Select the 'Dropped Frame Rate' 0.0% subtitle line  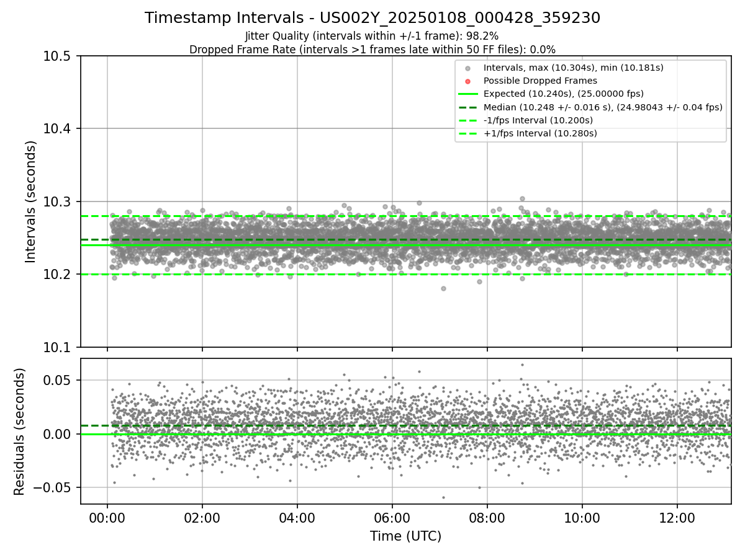(x=372, y=49)
